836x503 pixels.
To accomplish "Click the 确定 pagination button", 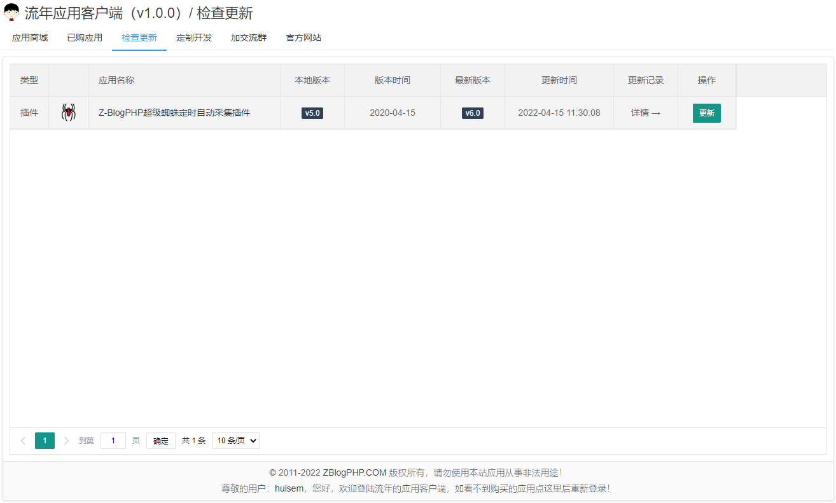I will pyautogui.click(x=161, y=441).
